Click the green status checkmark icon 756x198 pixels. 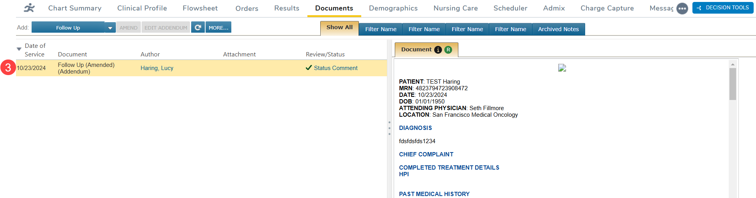click(309, 68)
